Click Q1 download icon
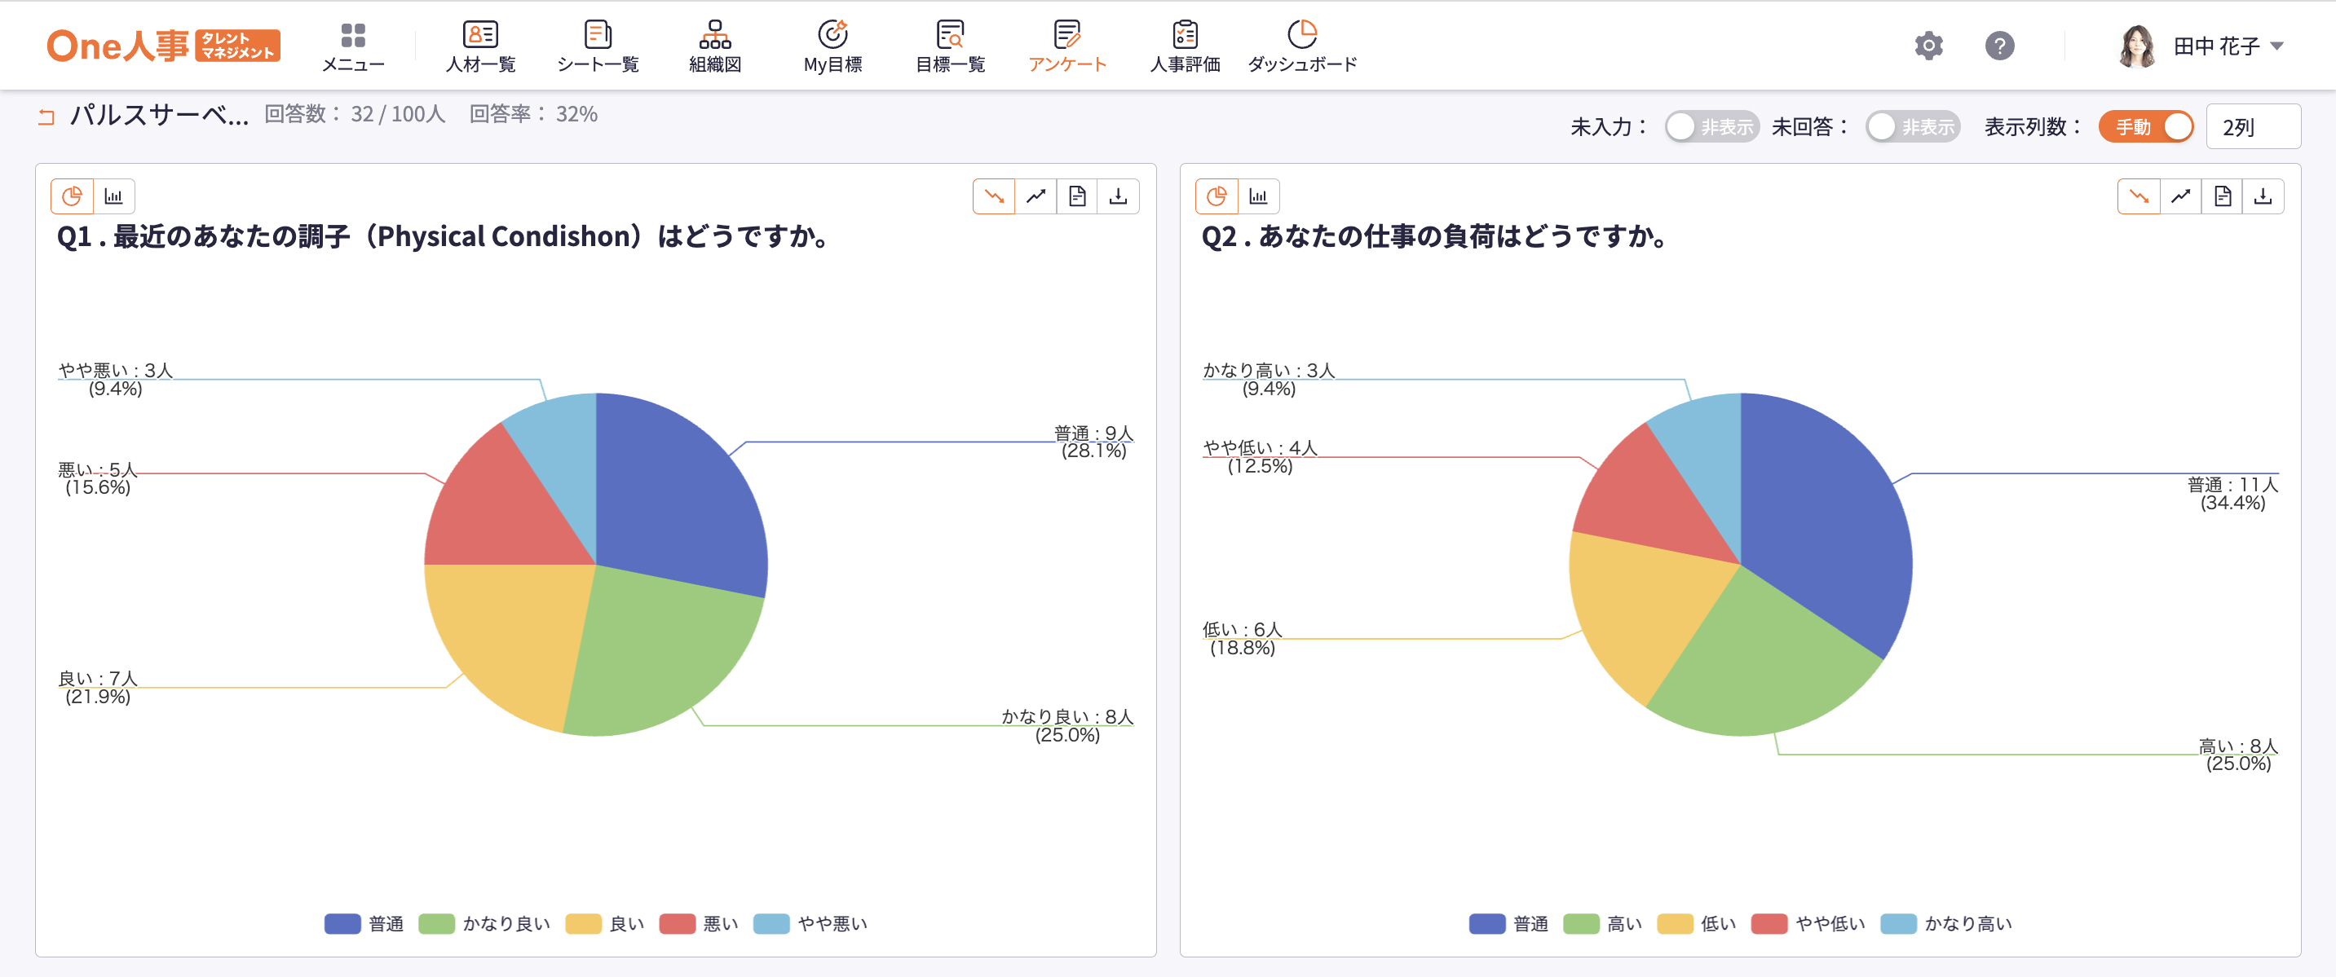The height and width of the screenshot is (977, 2336). coord(1118,196)
